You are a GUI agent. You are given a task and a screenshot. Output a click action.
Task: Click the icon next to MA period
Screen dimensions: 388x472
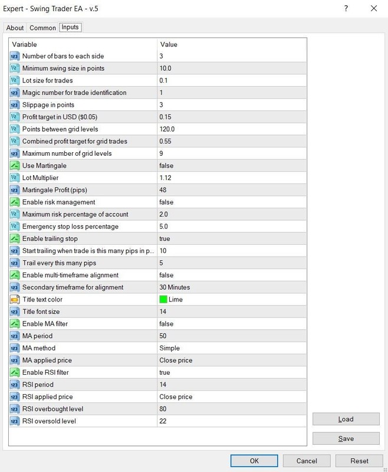(14, 336)
